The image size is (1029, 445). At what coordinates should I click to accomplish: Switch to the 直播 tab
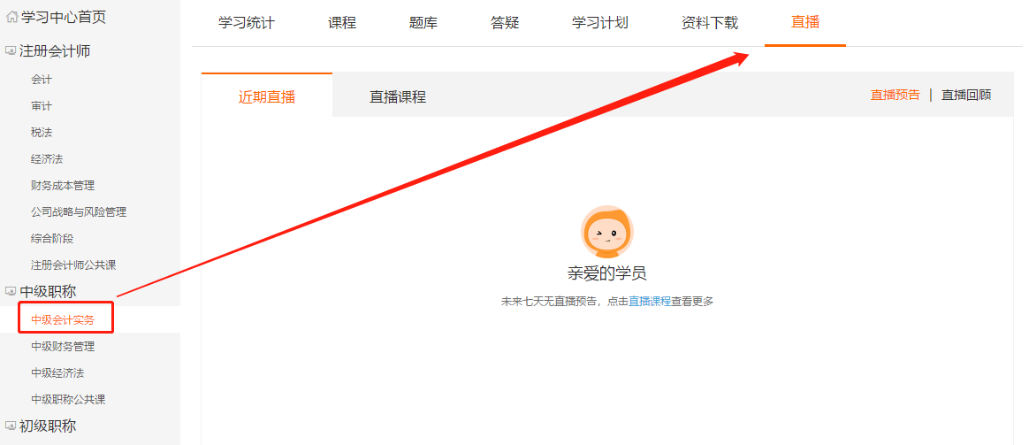tap(805, 23)
